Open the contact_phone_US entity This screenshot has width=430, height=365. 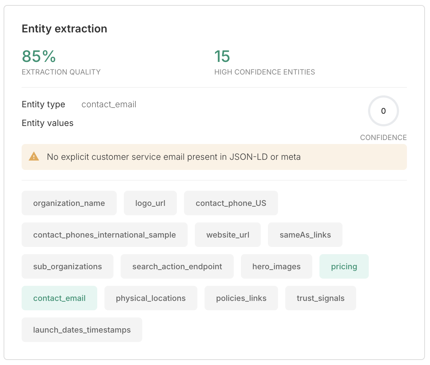click(x=231, y=203)
